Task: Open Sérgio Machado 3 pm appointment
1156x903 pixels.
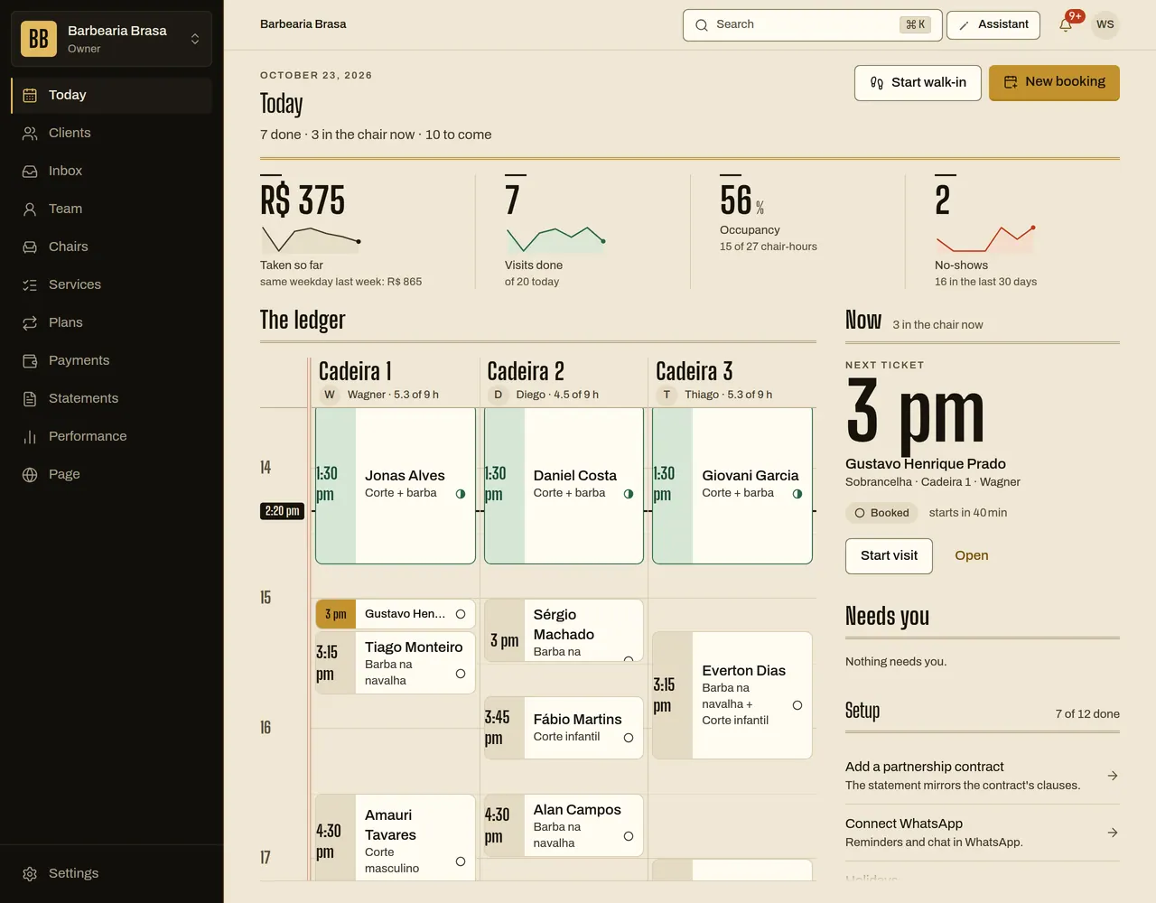Action: tap(564, 630)
